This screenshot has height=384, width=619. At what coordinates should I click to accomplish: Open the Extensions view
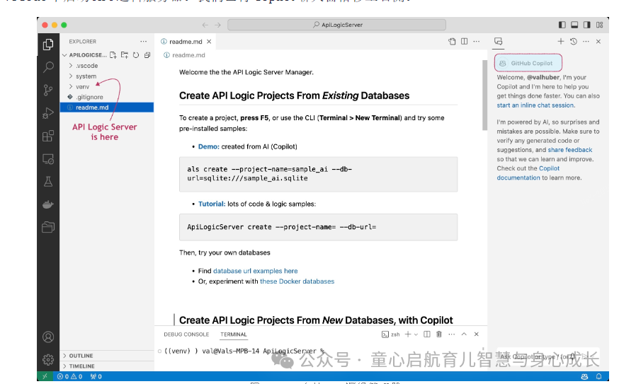coord(48,136)
